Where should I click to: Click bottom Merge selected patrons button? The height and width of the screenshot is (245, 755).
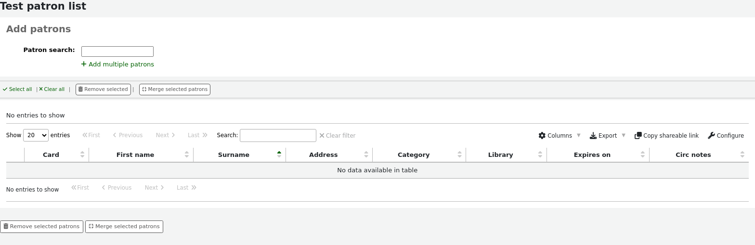(x=124, y=227)
